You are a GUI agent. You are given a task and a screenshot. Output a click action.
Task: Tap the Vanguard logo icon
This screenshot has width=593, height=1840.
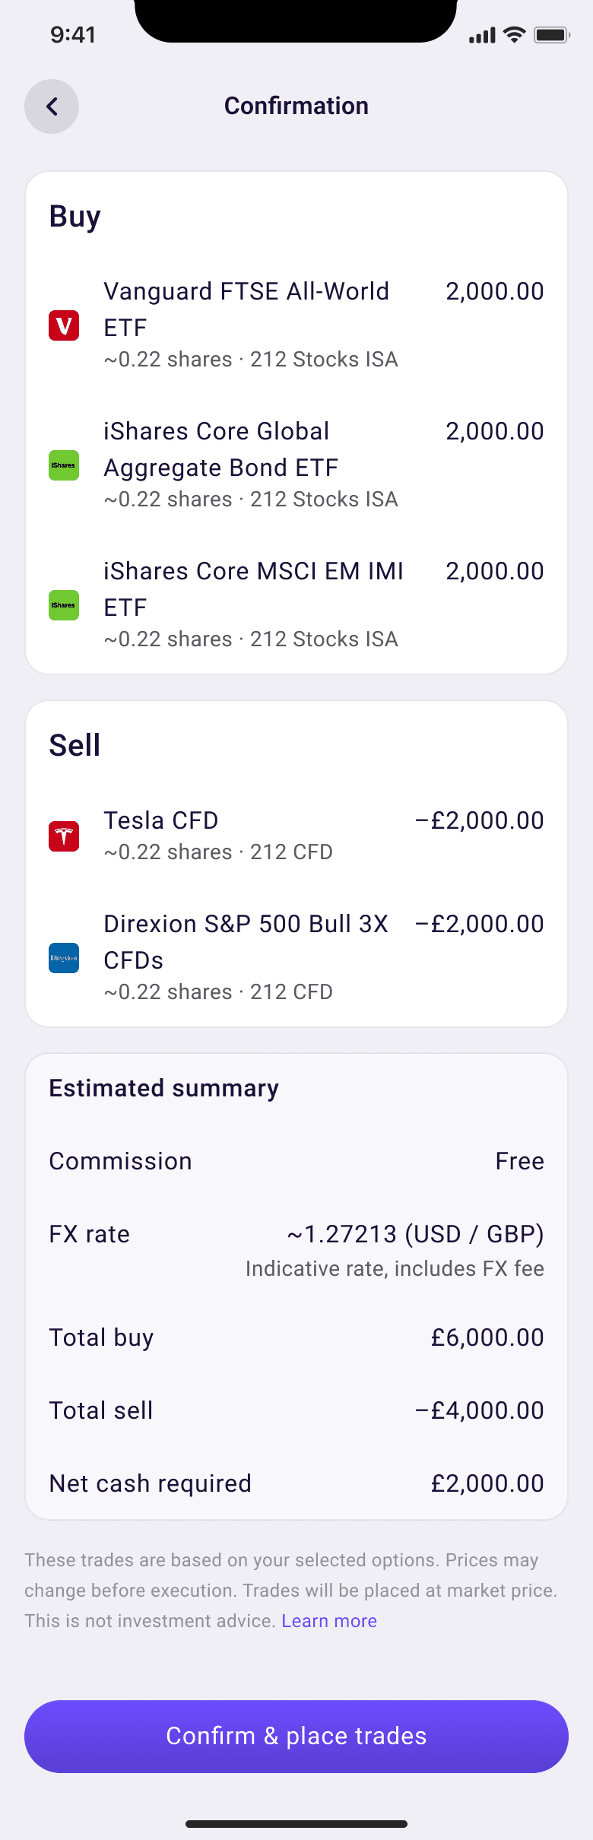(64, 325)
